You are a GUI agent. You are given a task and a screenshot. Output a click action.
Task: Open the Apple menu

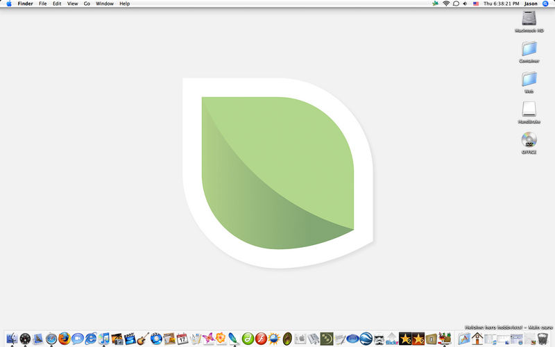click(9, 3)
